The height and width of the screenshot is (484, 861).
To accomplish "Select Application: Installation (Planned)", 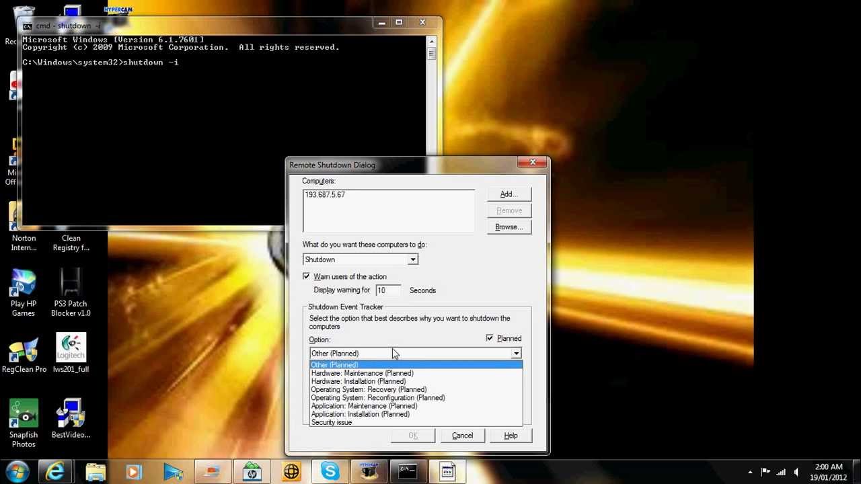I will [416, 414].
